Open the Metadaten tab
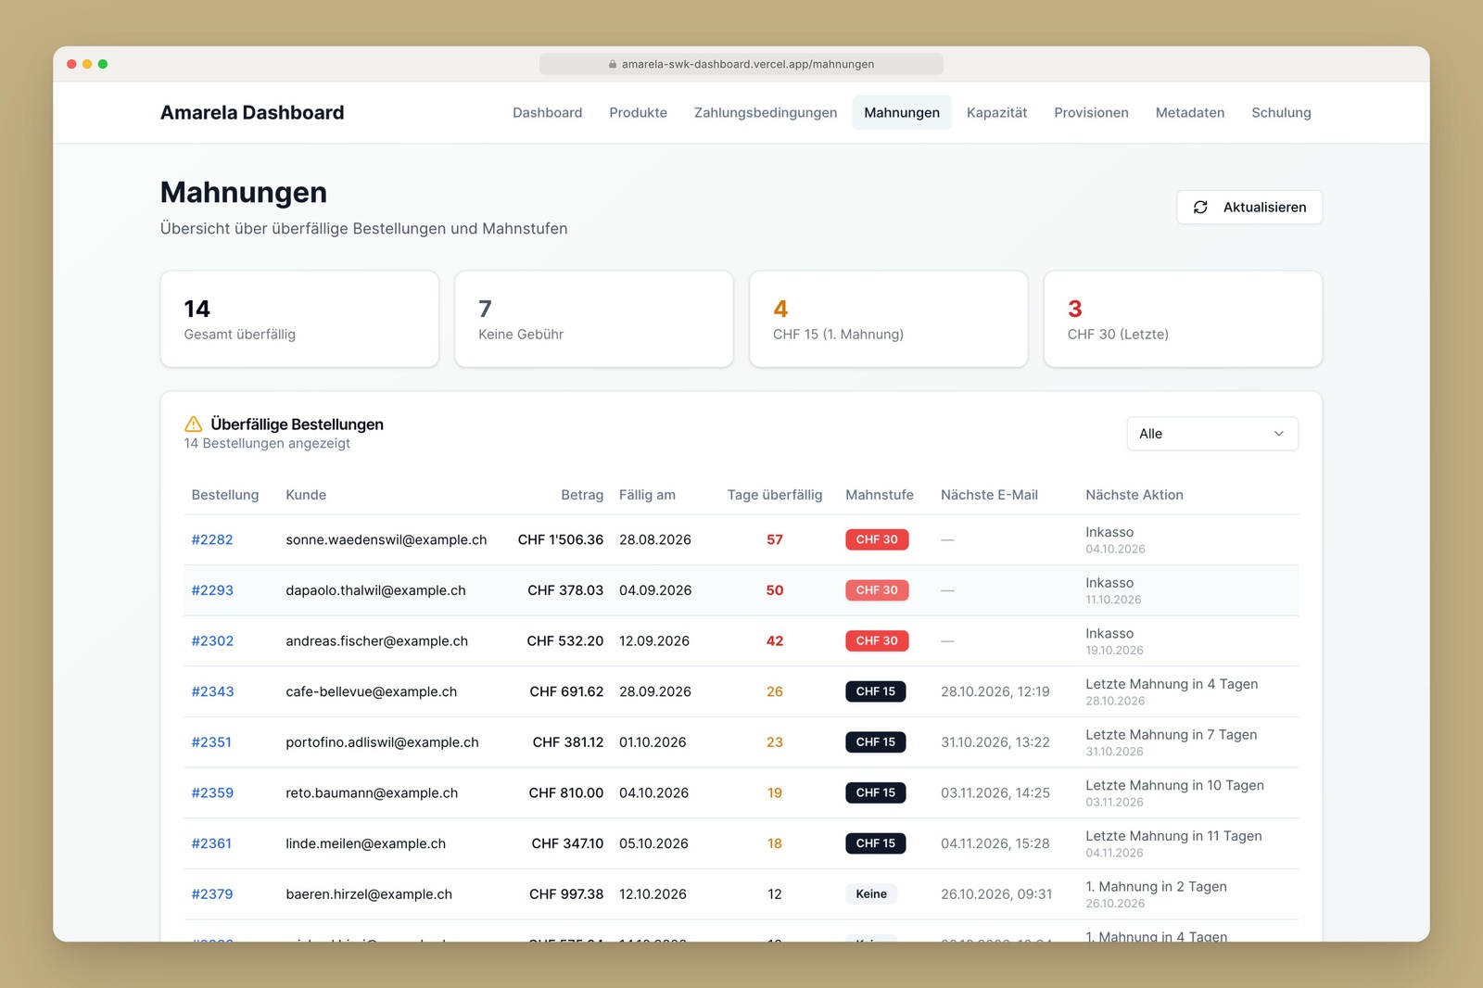 (x=1190, y=113)
